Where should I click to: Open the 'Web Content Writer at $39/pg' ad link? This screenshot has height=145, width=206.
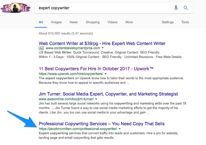(x=102, y=43)
